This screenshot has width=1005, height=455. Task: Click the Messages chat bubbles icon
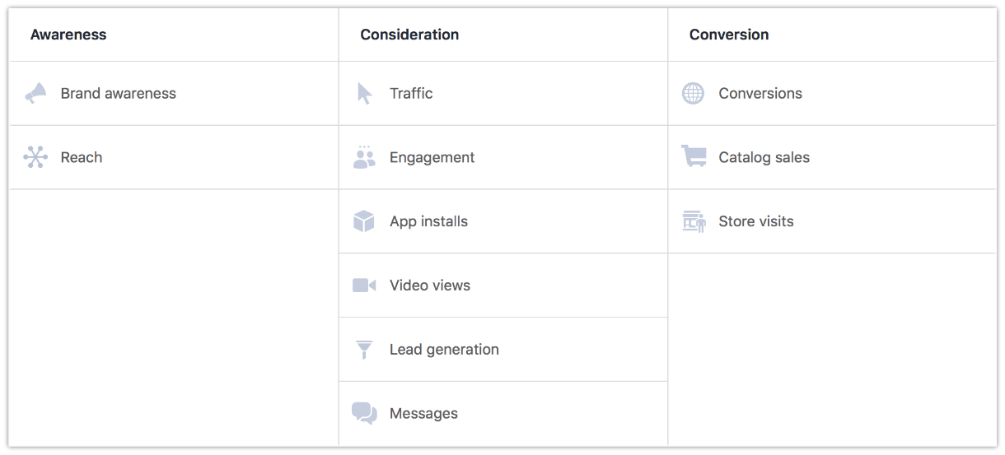click(364, 413)
